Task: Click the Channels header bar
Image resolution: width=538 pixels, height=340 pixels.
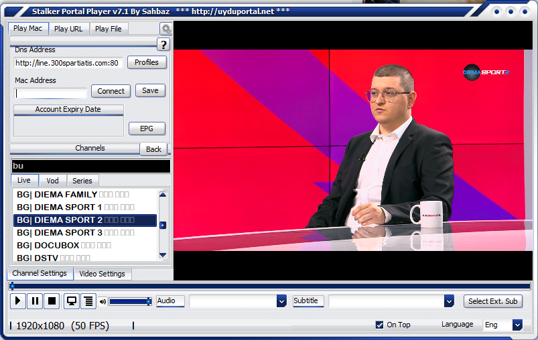Action: (x=75, y=148)
